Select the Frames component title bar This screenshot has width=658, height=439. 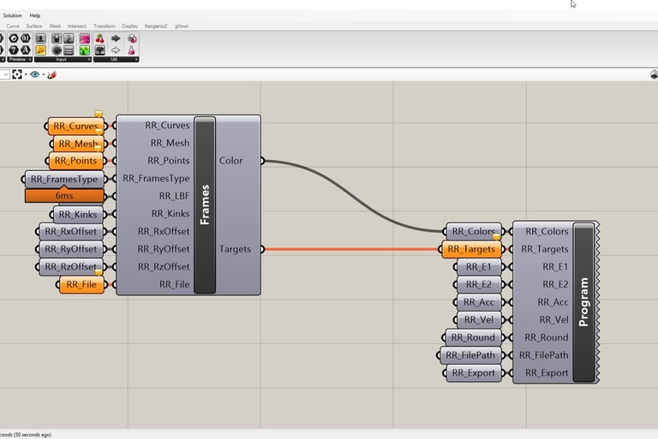[x=205, y=205]
